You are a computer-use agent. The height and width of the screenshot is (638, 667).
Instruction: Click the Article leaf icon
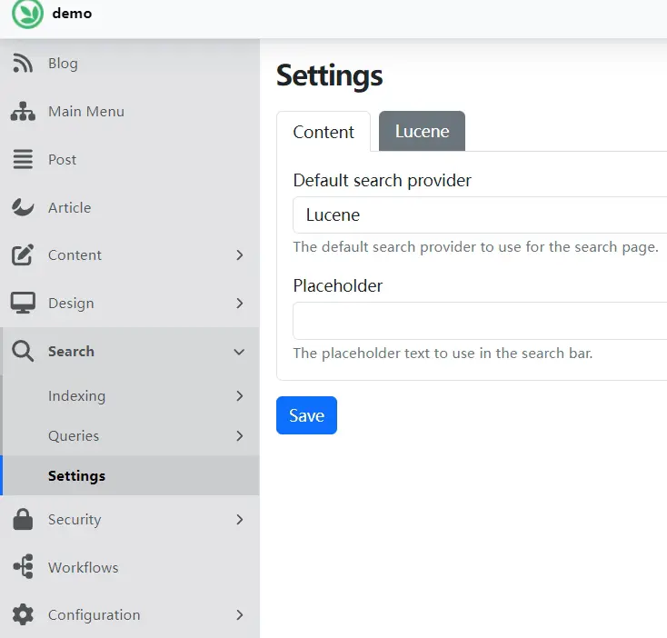(x=23, y=207)
